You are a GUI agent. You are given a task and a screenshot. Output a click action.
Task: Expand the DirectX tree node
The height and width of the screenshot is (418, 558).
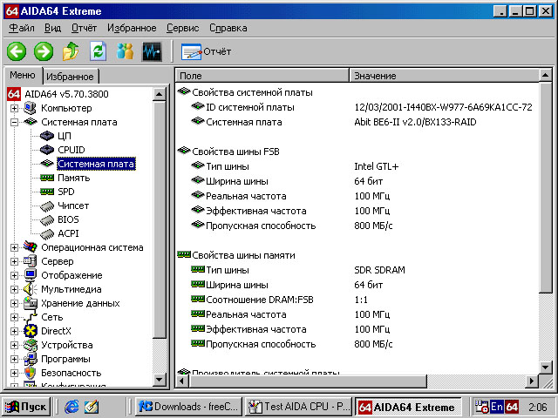click(x=14, y=331)
